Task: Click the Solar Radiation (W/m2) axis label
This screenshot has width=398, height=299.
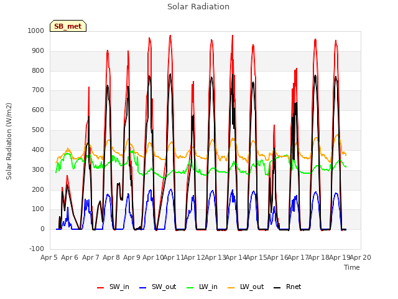Action: click(9, 141)
